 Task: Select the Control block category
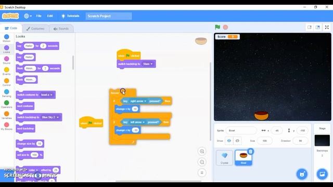7,82
